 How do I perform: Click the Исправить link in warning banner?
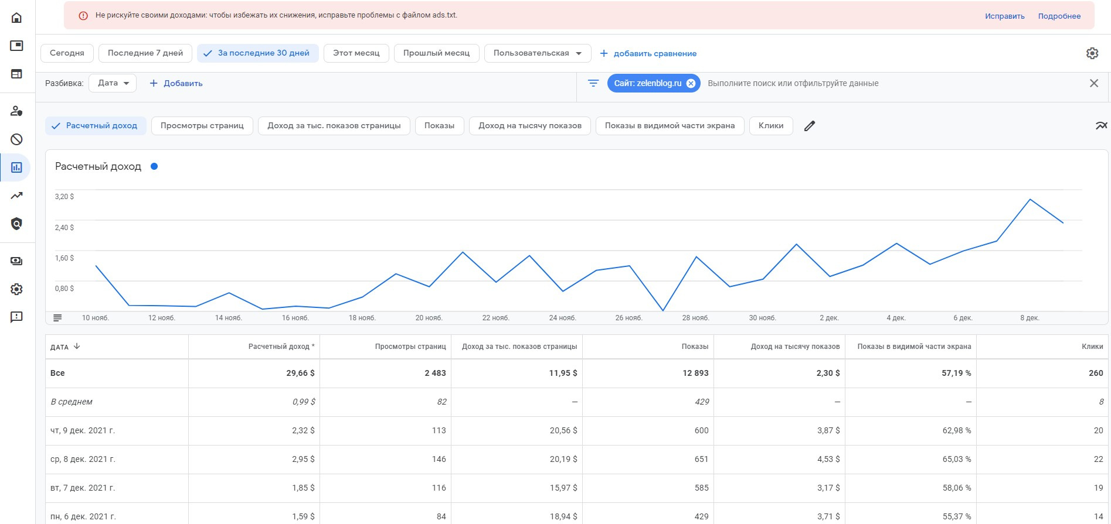pyautogui.click(x=1004, y=16)
